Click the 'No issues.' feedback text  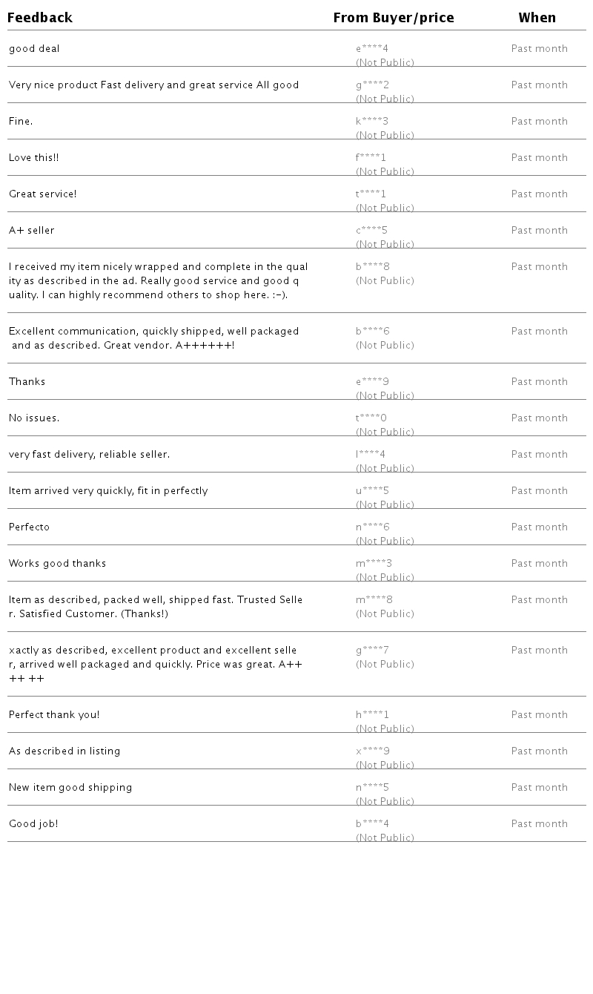tap(34, 418)
